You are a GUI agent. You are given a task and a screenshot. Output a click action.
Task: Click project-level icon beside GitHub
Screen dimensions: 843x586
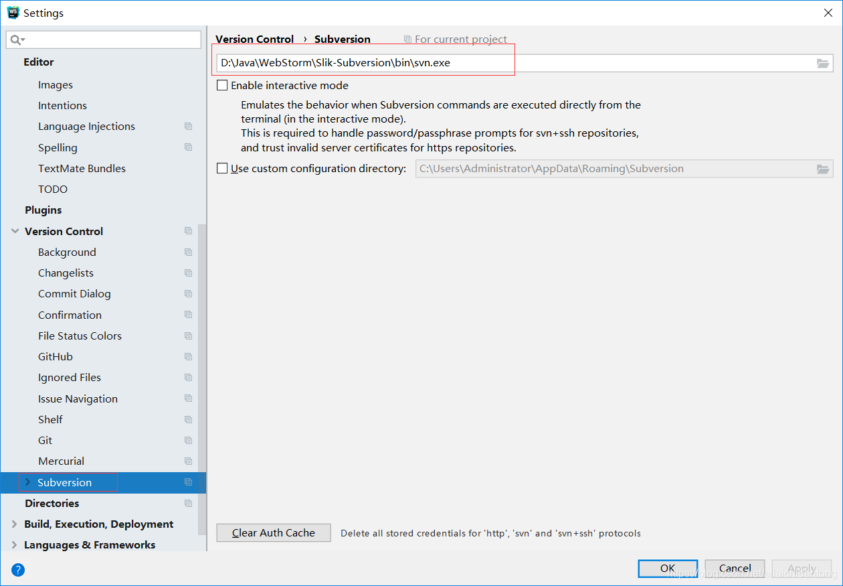[x=189, y=357]
